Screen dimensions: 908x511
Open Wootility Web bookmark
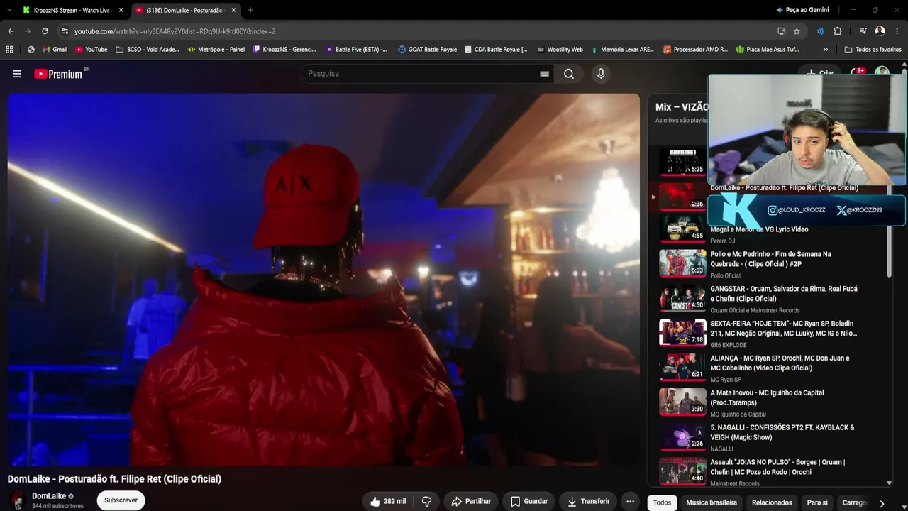pyautogui.click(x=560, y=50)
